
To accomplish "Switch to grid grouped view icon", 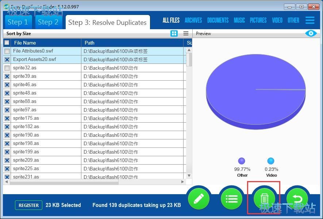I will pyautogui.click(x=174, y=33).
